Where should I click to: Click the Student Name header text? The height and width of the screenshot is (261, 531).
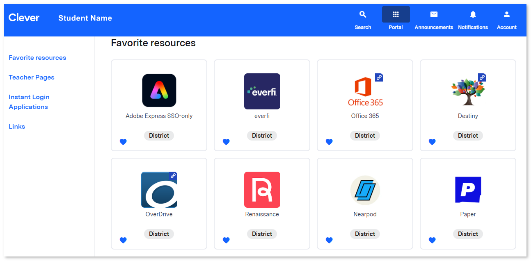click(85, 18)
